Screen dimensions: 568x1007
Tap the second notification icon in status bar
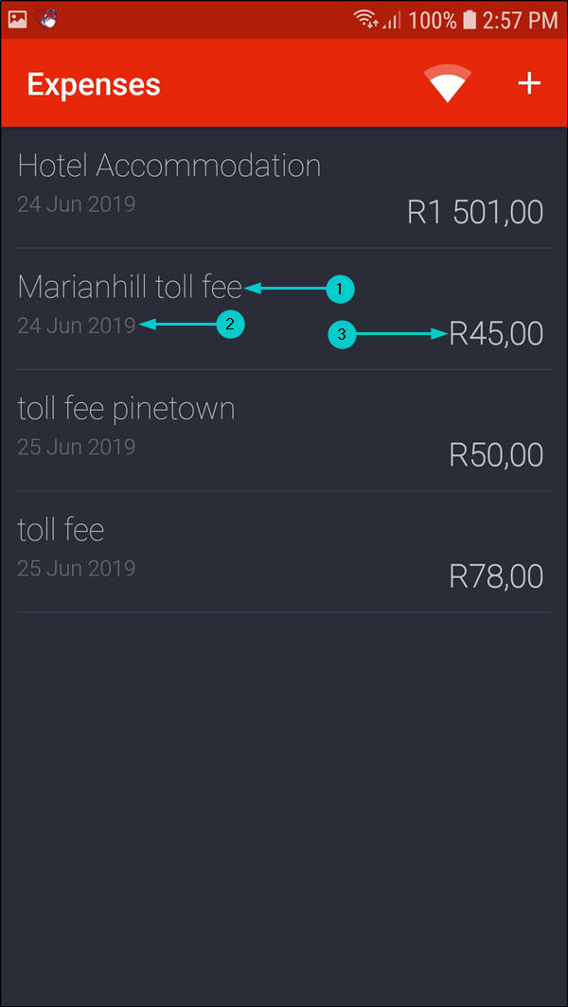pos(47,19)
